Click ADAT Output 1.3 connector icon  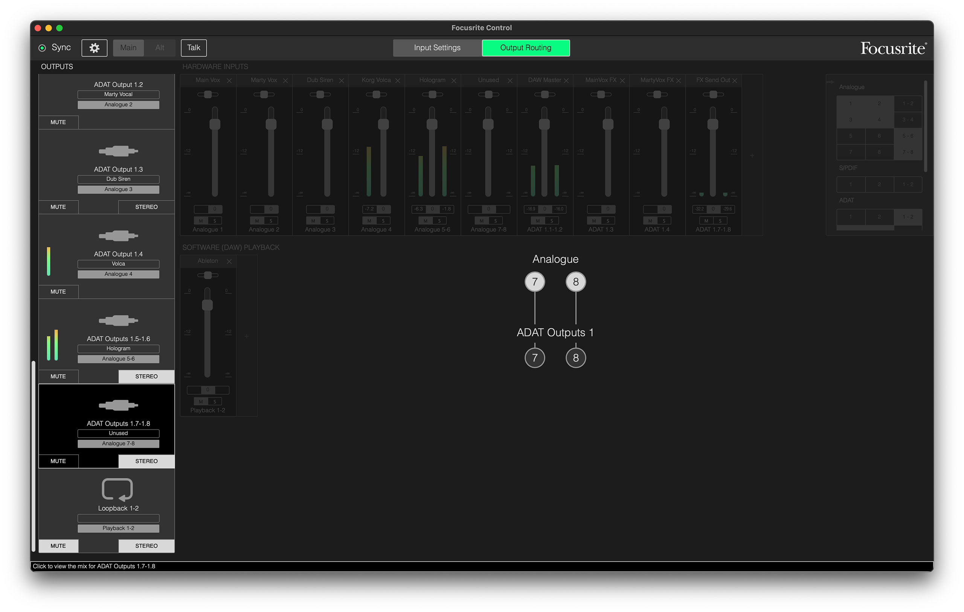click(x=119, y=151)
